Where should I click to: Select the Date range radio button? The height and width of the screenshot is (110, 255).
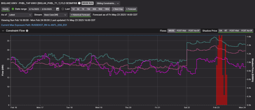pos(13,9)
